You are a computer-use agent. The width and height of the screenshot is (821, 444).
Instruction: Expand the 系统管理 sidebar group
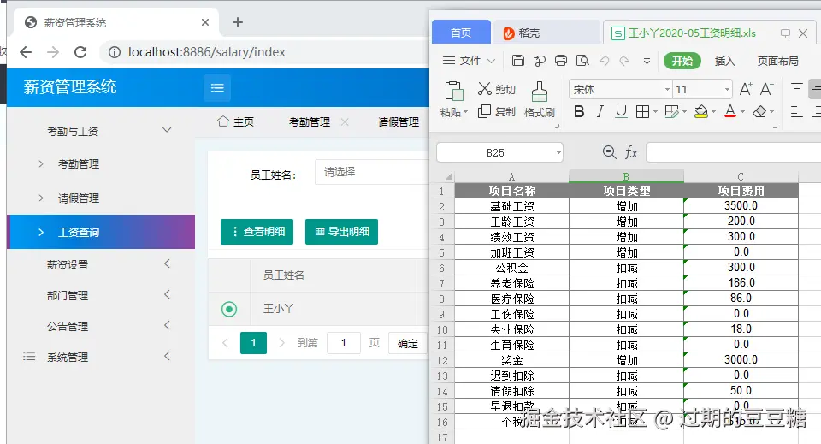[x=167, y=356]
